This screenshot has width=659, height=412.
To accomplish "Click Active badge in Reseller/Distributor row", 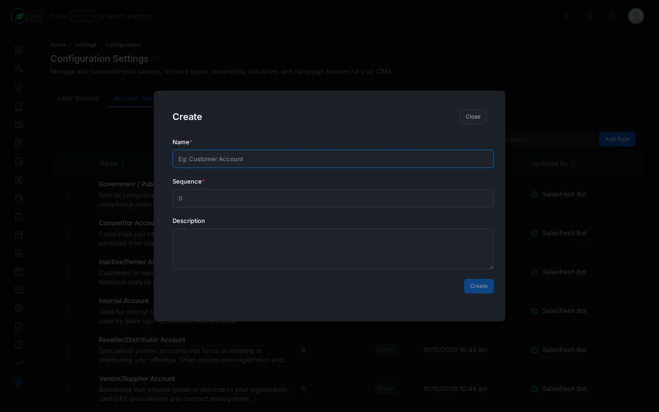I will coord(386,349).
